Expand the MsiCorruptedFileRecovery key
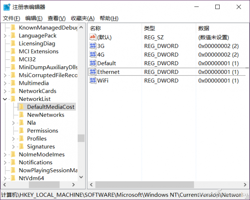This screenshot has width=250, height=200. click(5, 75)
